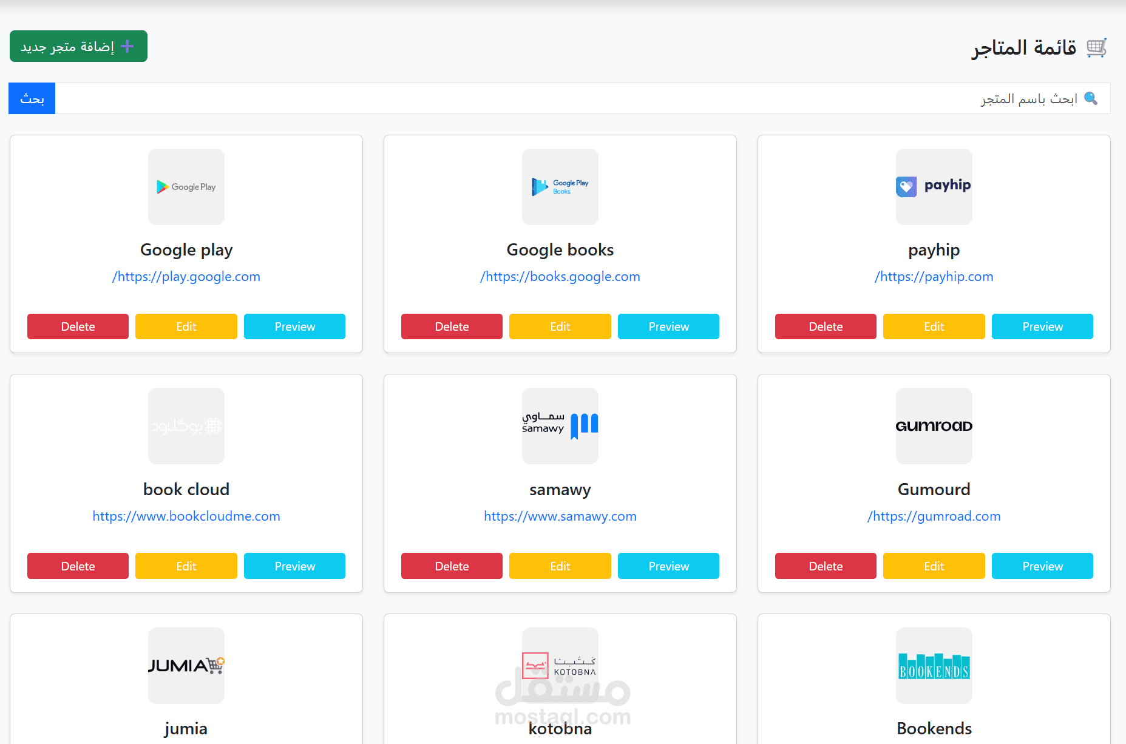Click the plus icon on add store button

click(x=127, y=46)
